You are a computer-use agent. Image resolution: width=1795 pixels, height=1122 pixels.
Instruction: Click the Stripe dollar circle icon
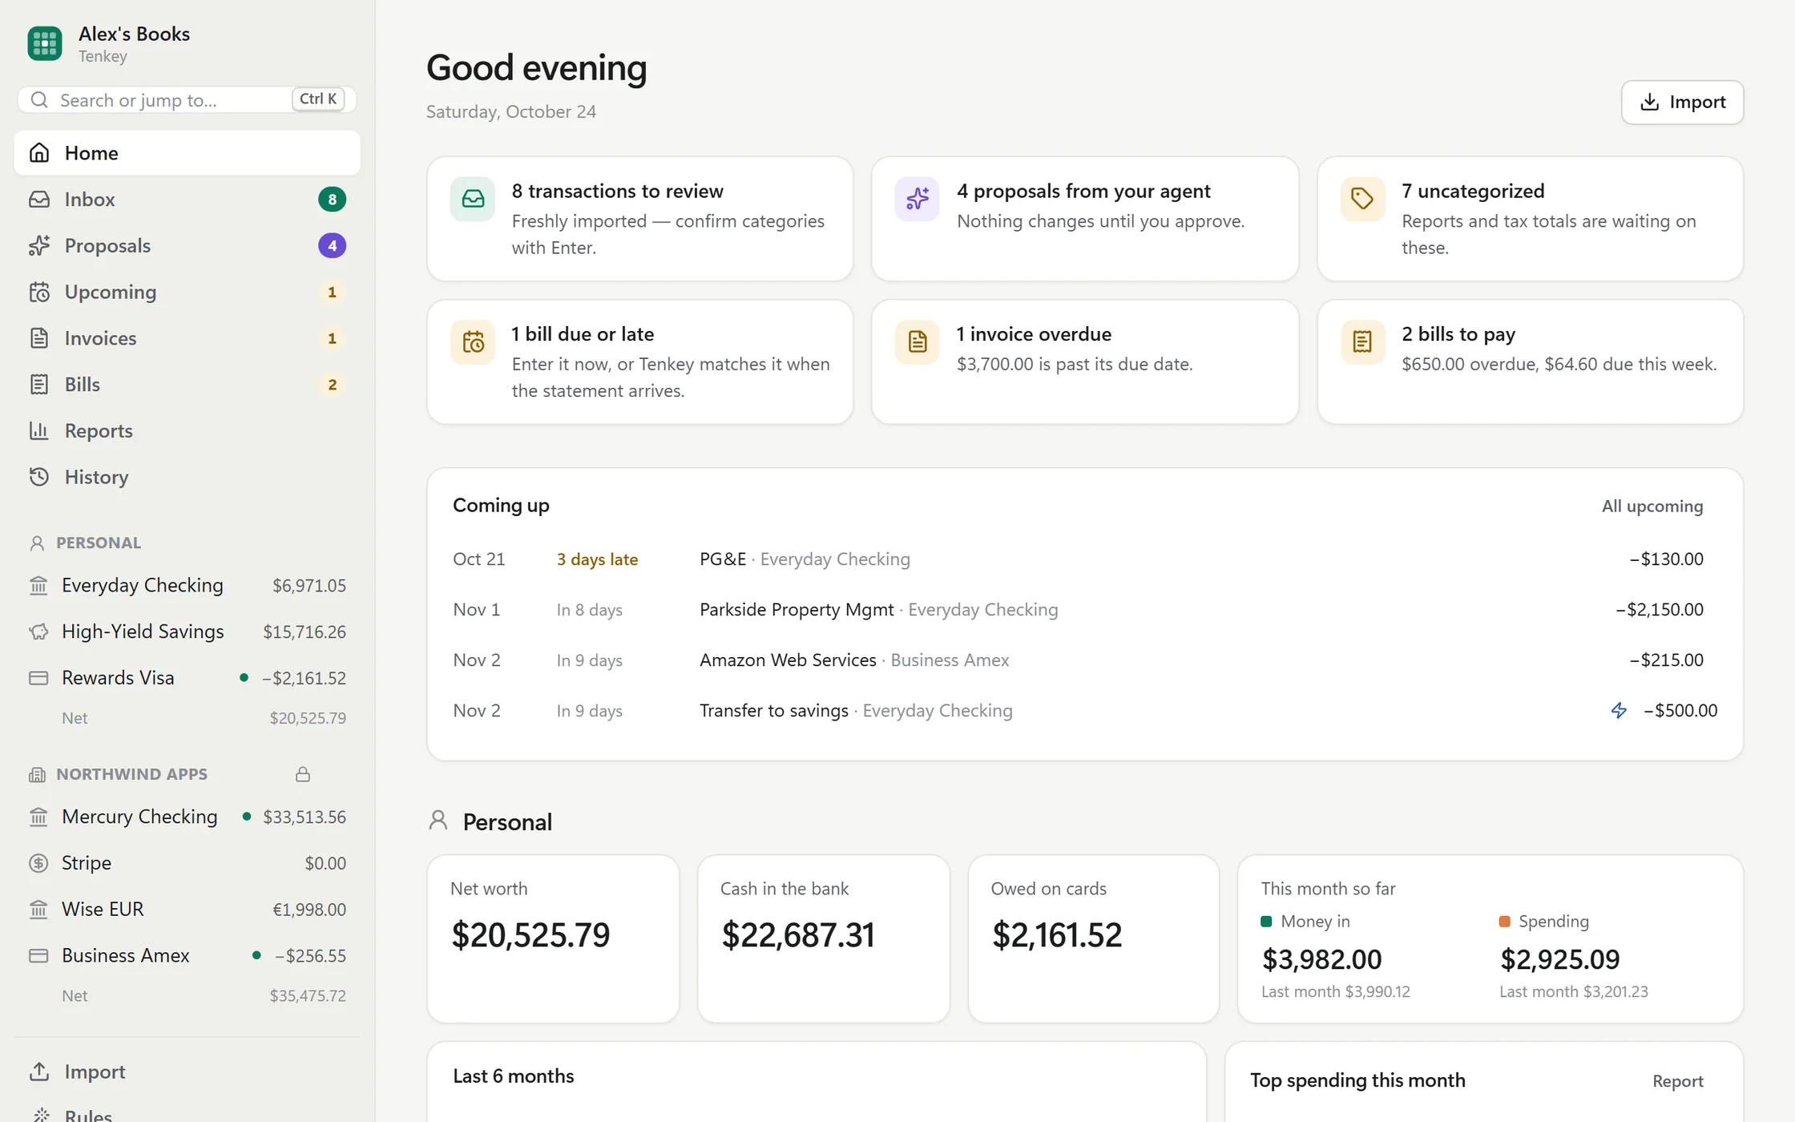pos(38,863)
